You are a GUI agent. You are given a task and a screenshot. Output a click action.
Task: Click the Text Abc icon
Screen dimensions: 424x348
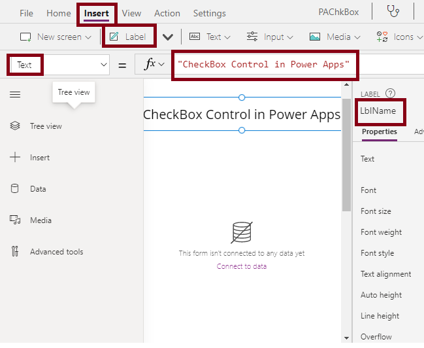(195, 37)
